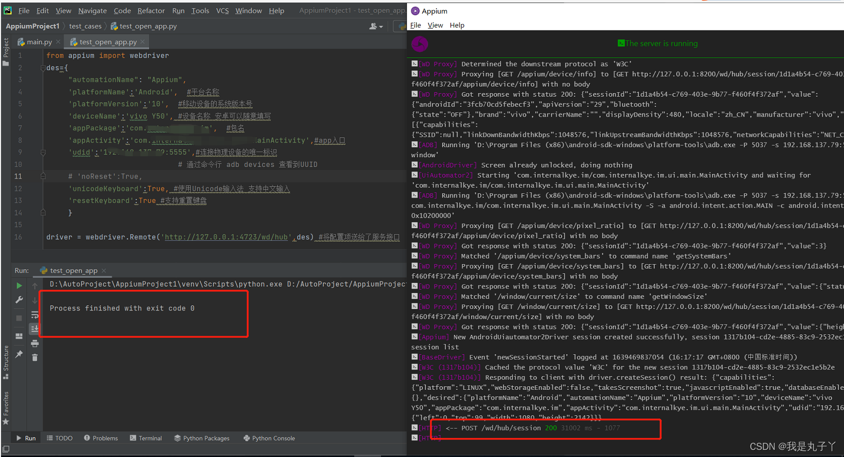Click the python.exe command line in Run output
This screenshot has width=844, height=457.
coord(227,284)
